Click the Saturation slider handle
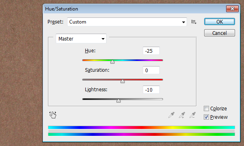The height and width of the screenshot is (146, 244). [122, 81]
